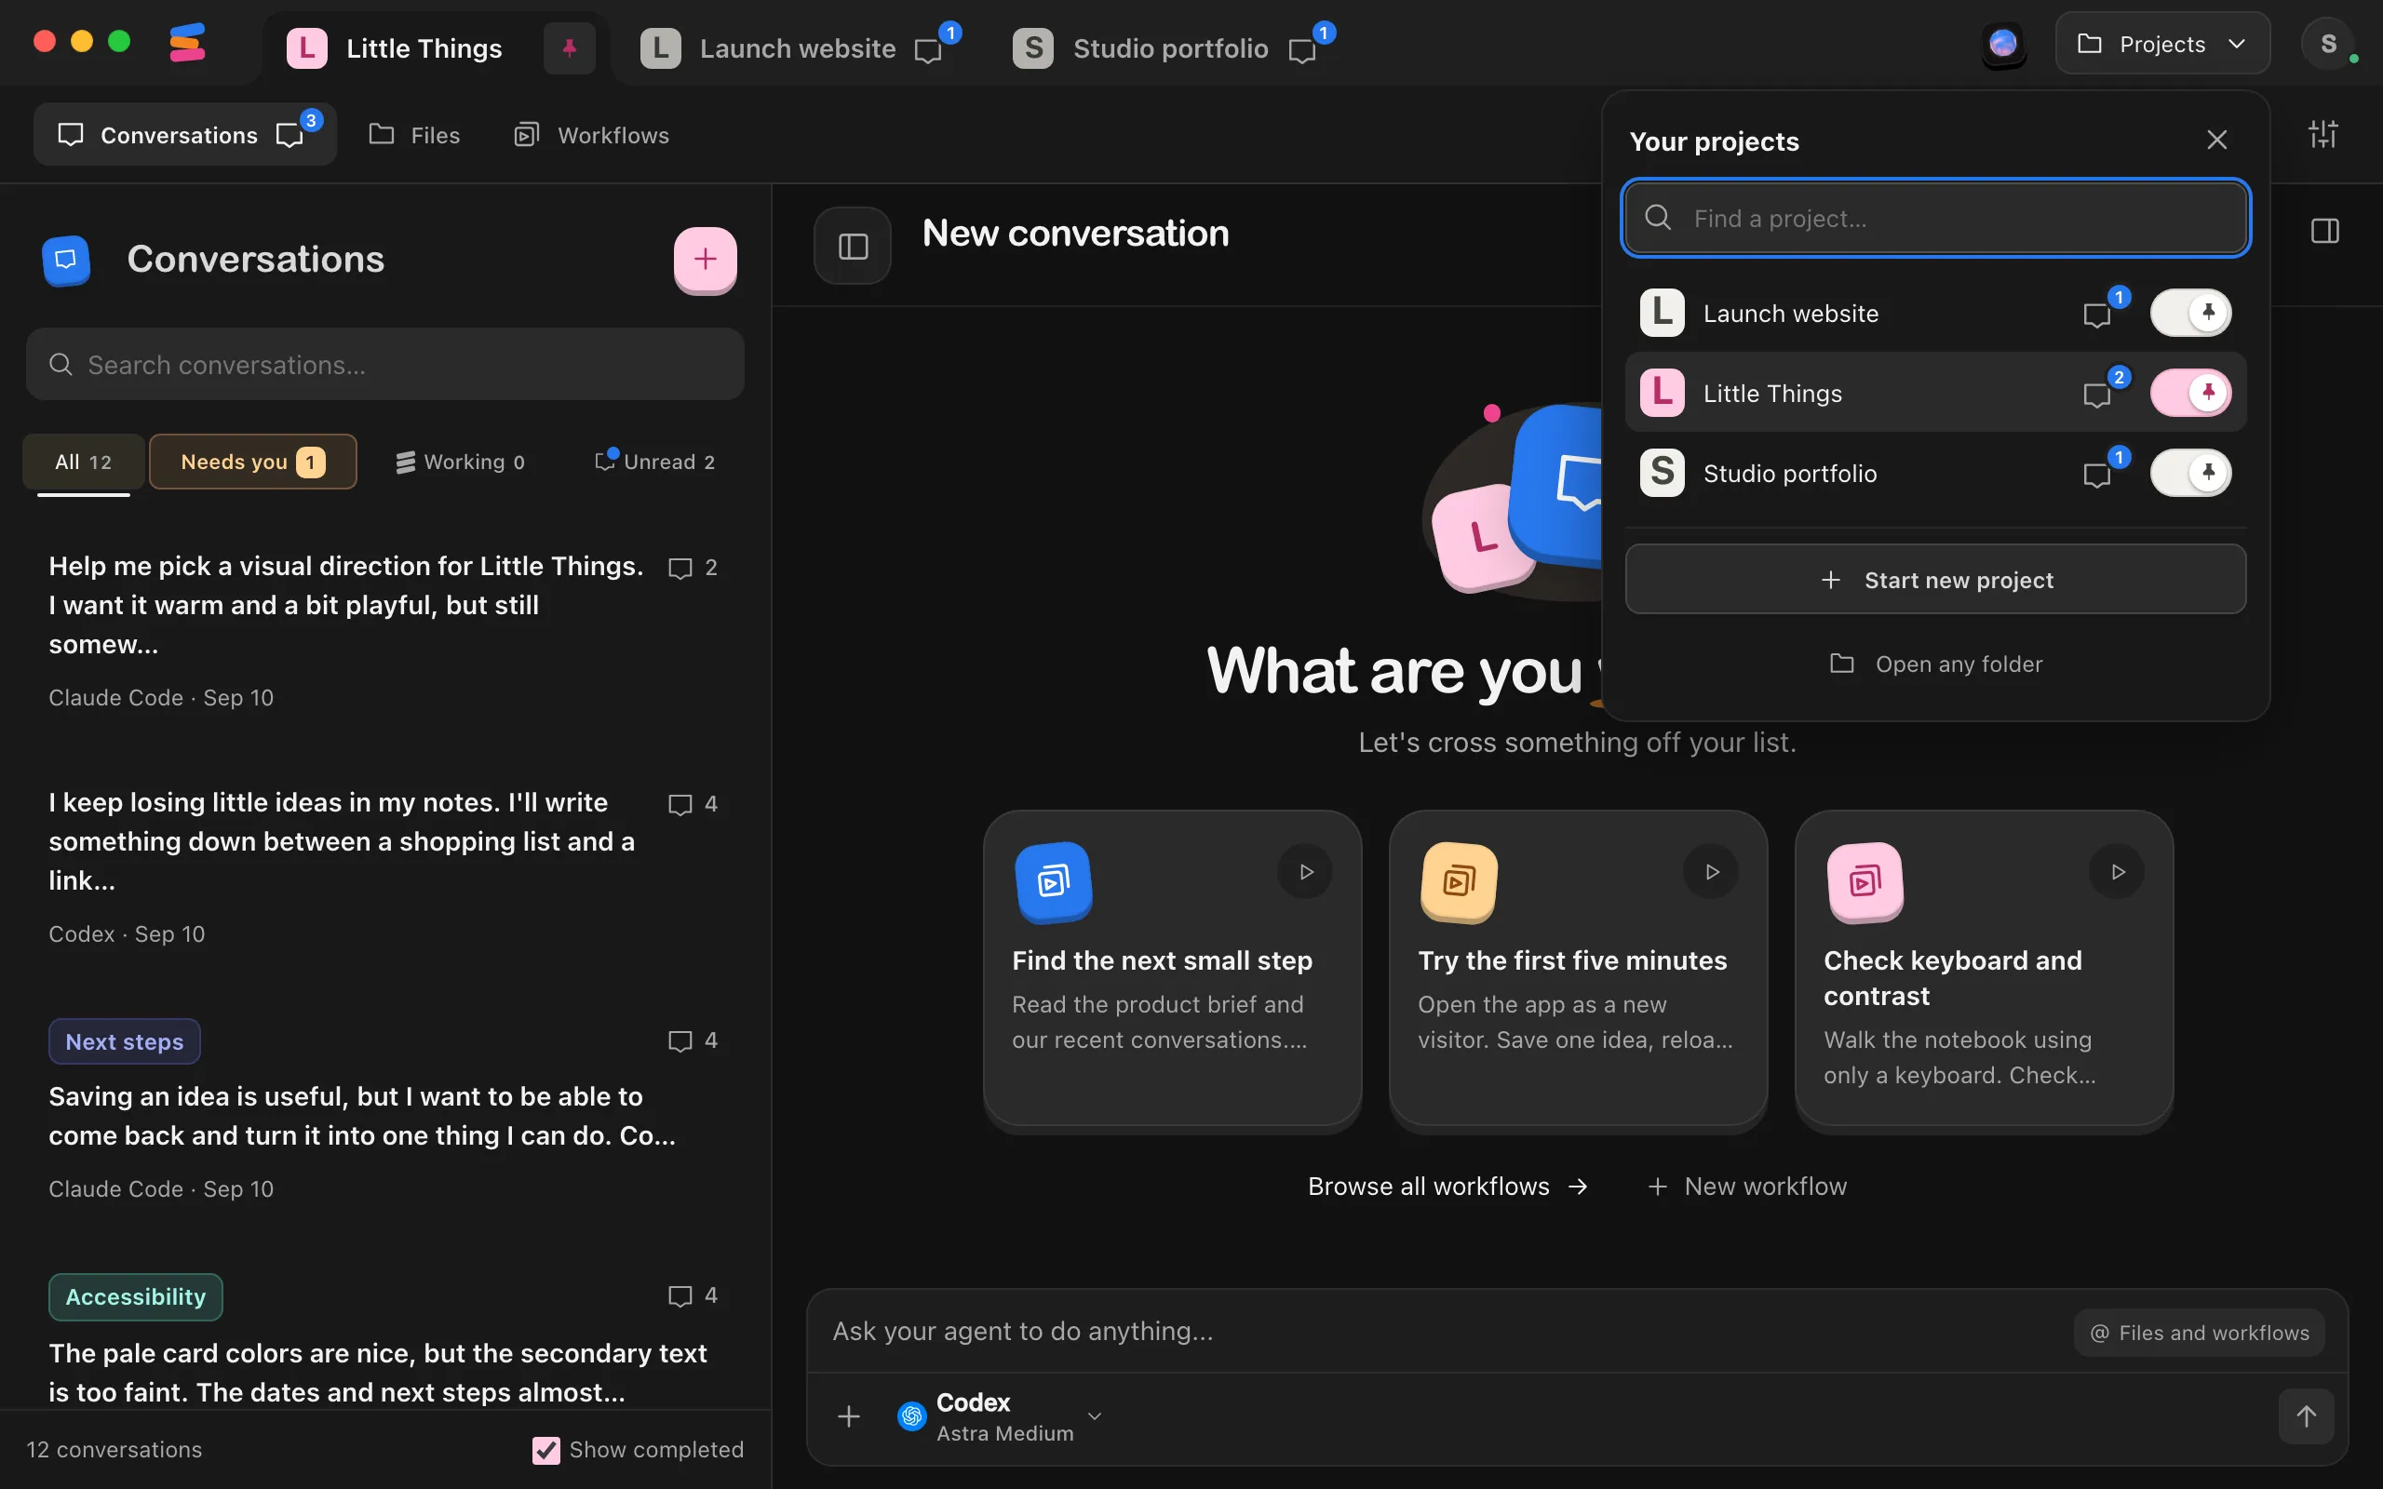Click the pink new conversation plus button

(705, 259)
